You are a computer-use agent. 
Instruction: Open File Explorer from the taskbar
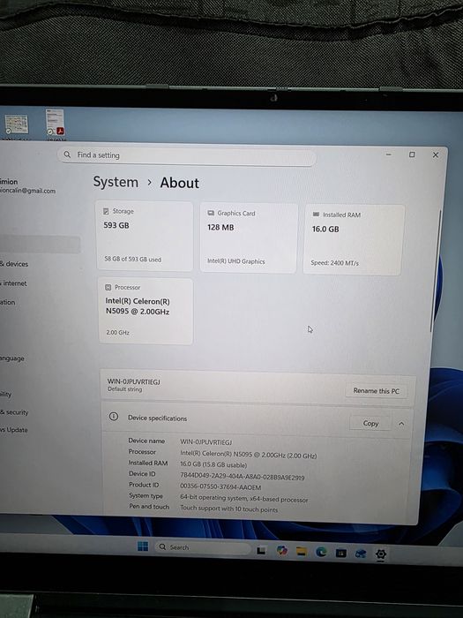pos(302,552)
